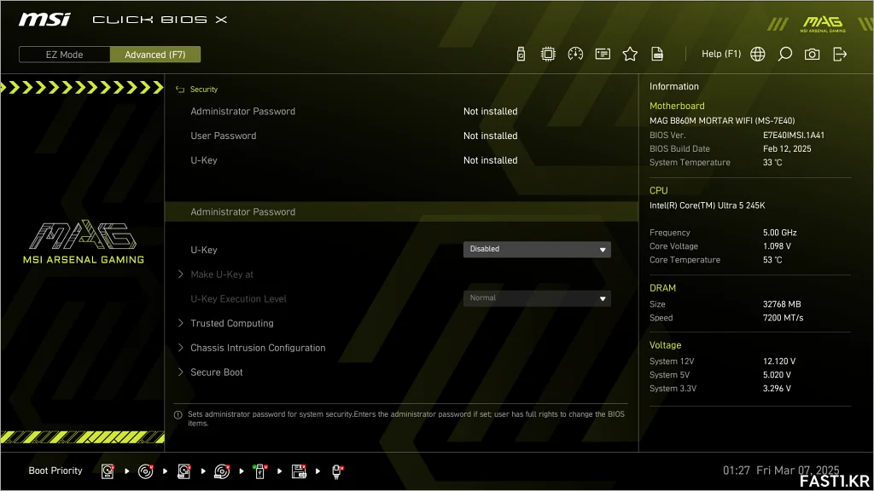Select the USB floppy boot priority icon

(299, 471)
